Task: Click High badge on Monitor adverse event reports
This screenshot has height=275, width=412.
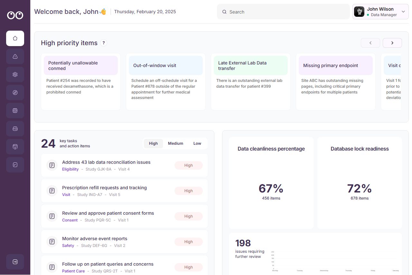Action: point(189,242)
